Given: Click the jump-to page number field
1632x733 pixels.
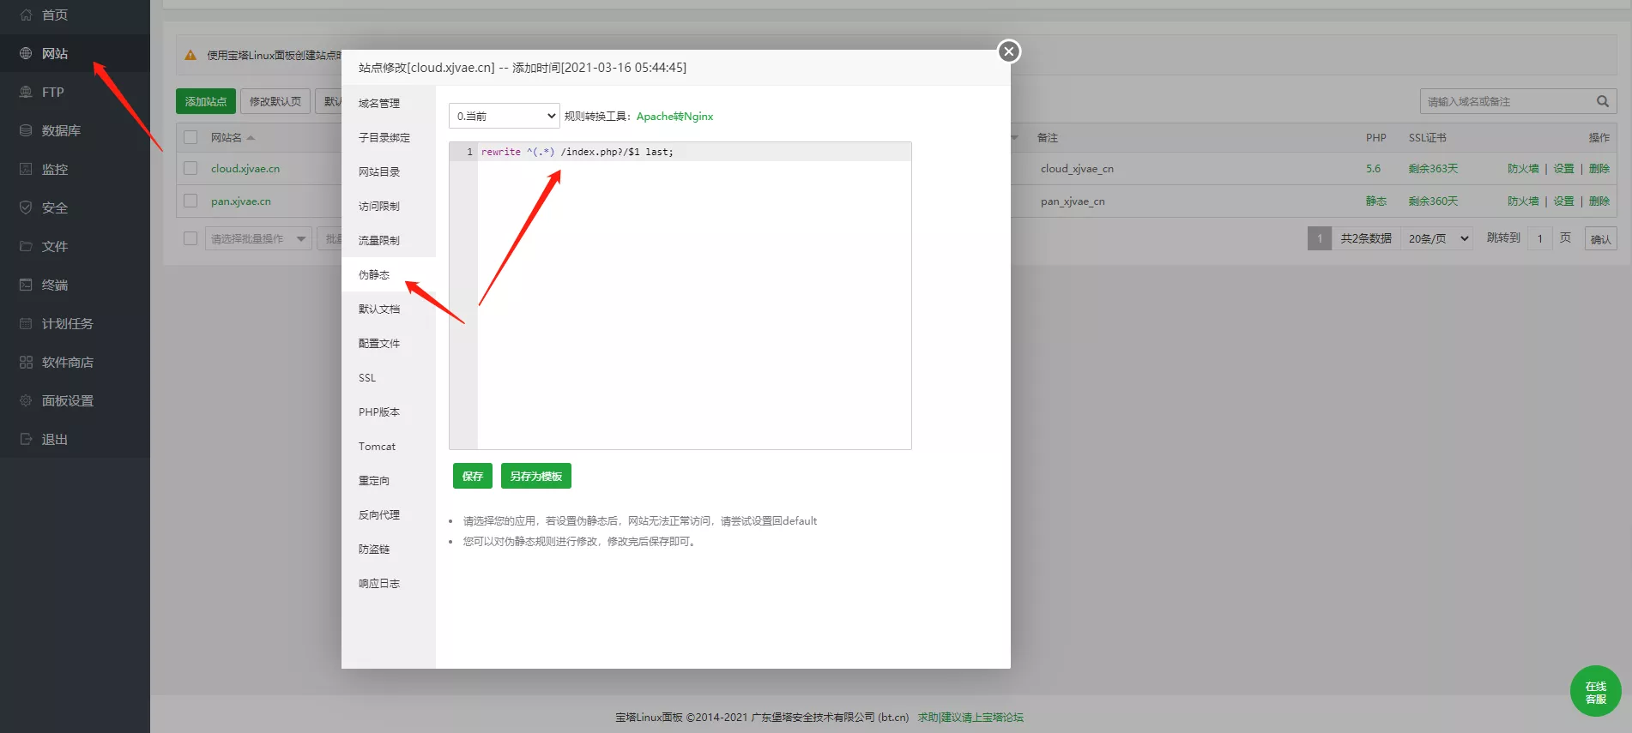Looking at the screenshot, I should pos(1540,238).
